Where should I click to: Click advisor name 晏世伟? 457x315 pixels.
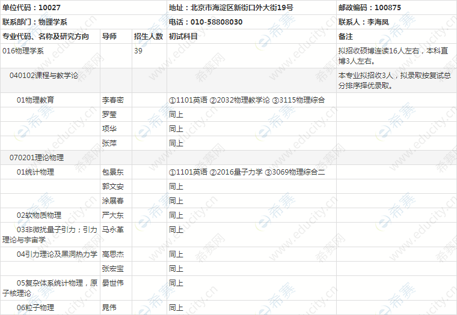[113, 283]
